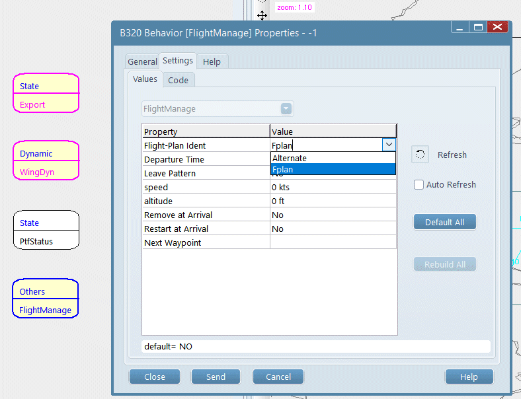Open the FlightManage behavior combo box
The width and height of the screenshot is (521, 399).
coord(218,109)
